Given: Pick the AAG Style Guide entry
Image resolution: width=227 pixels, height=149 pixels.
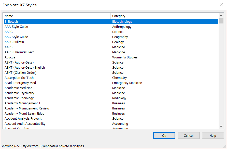Looking at the screenshot, I should tap(111, 37).
